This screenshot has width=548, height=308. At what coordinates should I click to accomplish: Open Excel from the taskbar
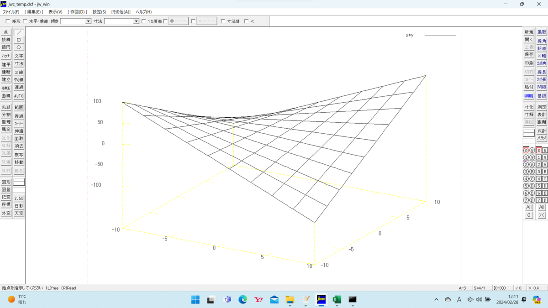pos(336,300)
